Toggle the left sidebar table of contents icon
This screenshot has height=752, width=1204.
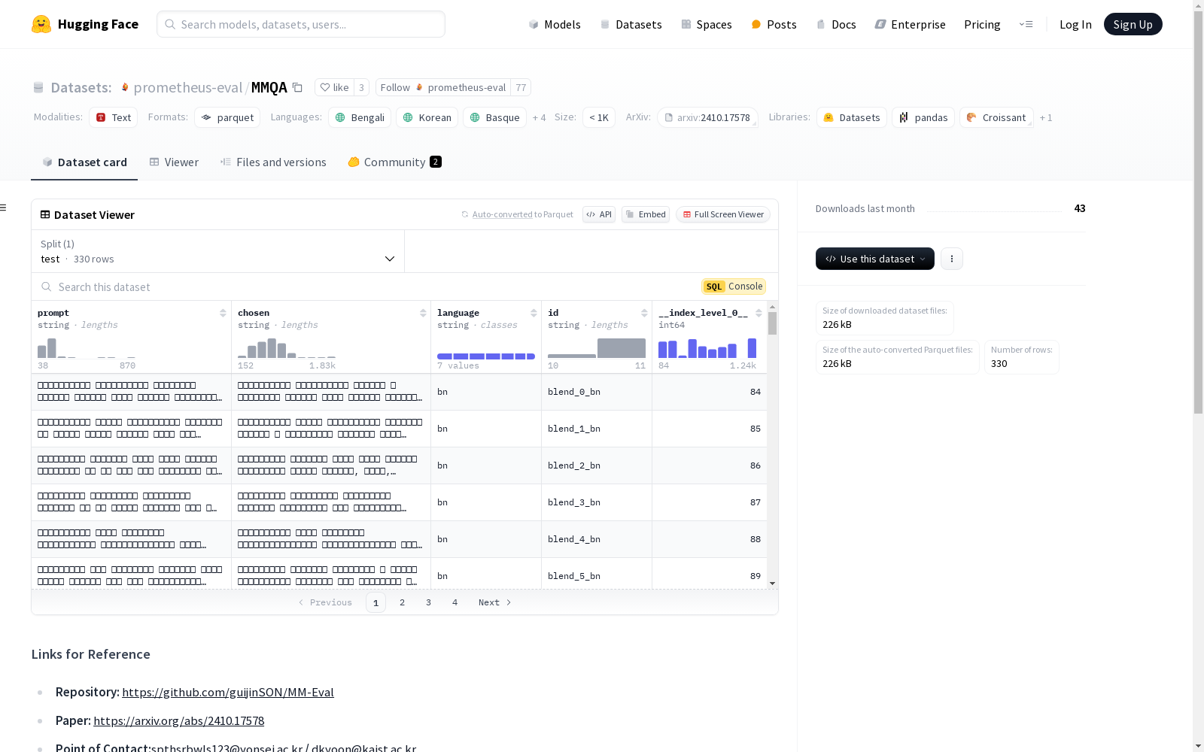click(4, 208)
